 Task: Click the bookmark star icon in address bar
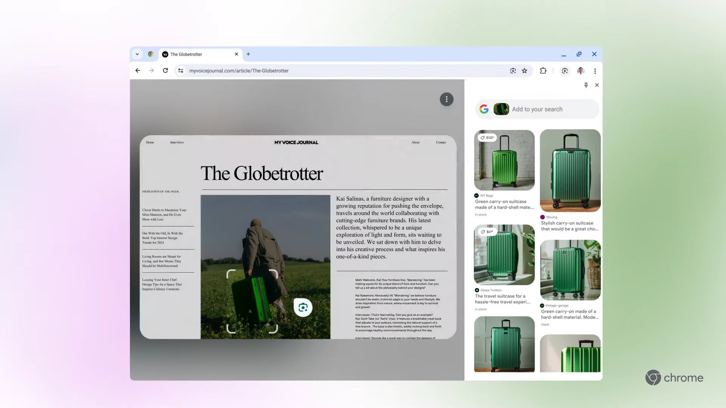coord(524,70)
